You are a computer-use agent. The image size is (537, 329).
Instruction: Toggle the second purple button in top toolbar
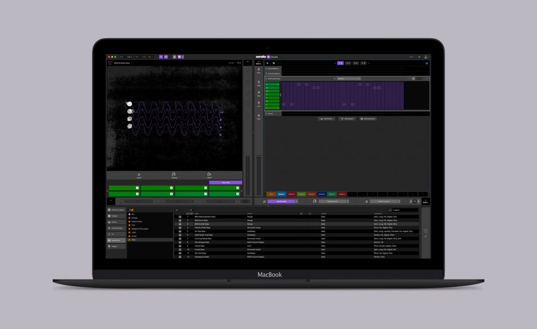coord(167,57)
